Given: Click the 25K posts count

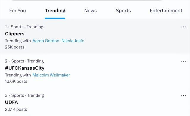Looking at the screenshot, I should point(15,47).
